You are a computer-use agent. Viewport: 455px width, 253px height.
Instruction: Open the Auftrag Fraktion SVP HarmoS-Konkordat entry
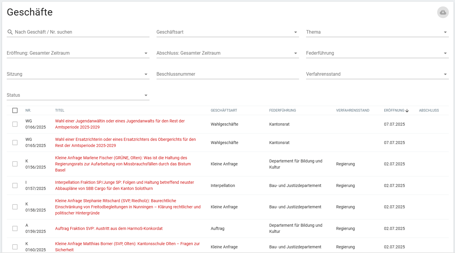109,228
